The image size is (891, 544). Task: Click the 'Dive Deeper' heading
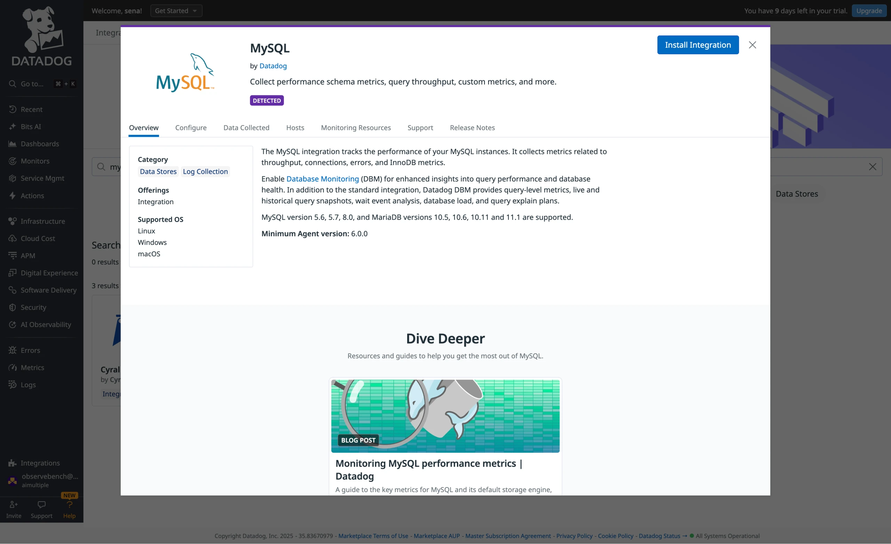coord(445,339)
